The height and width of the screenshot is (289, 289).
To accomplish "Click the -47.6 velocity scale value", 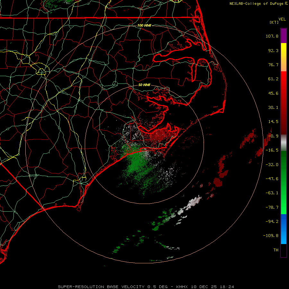I will 272,179.
